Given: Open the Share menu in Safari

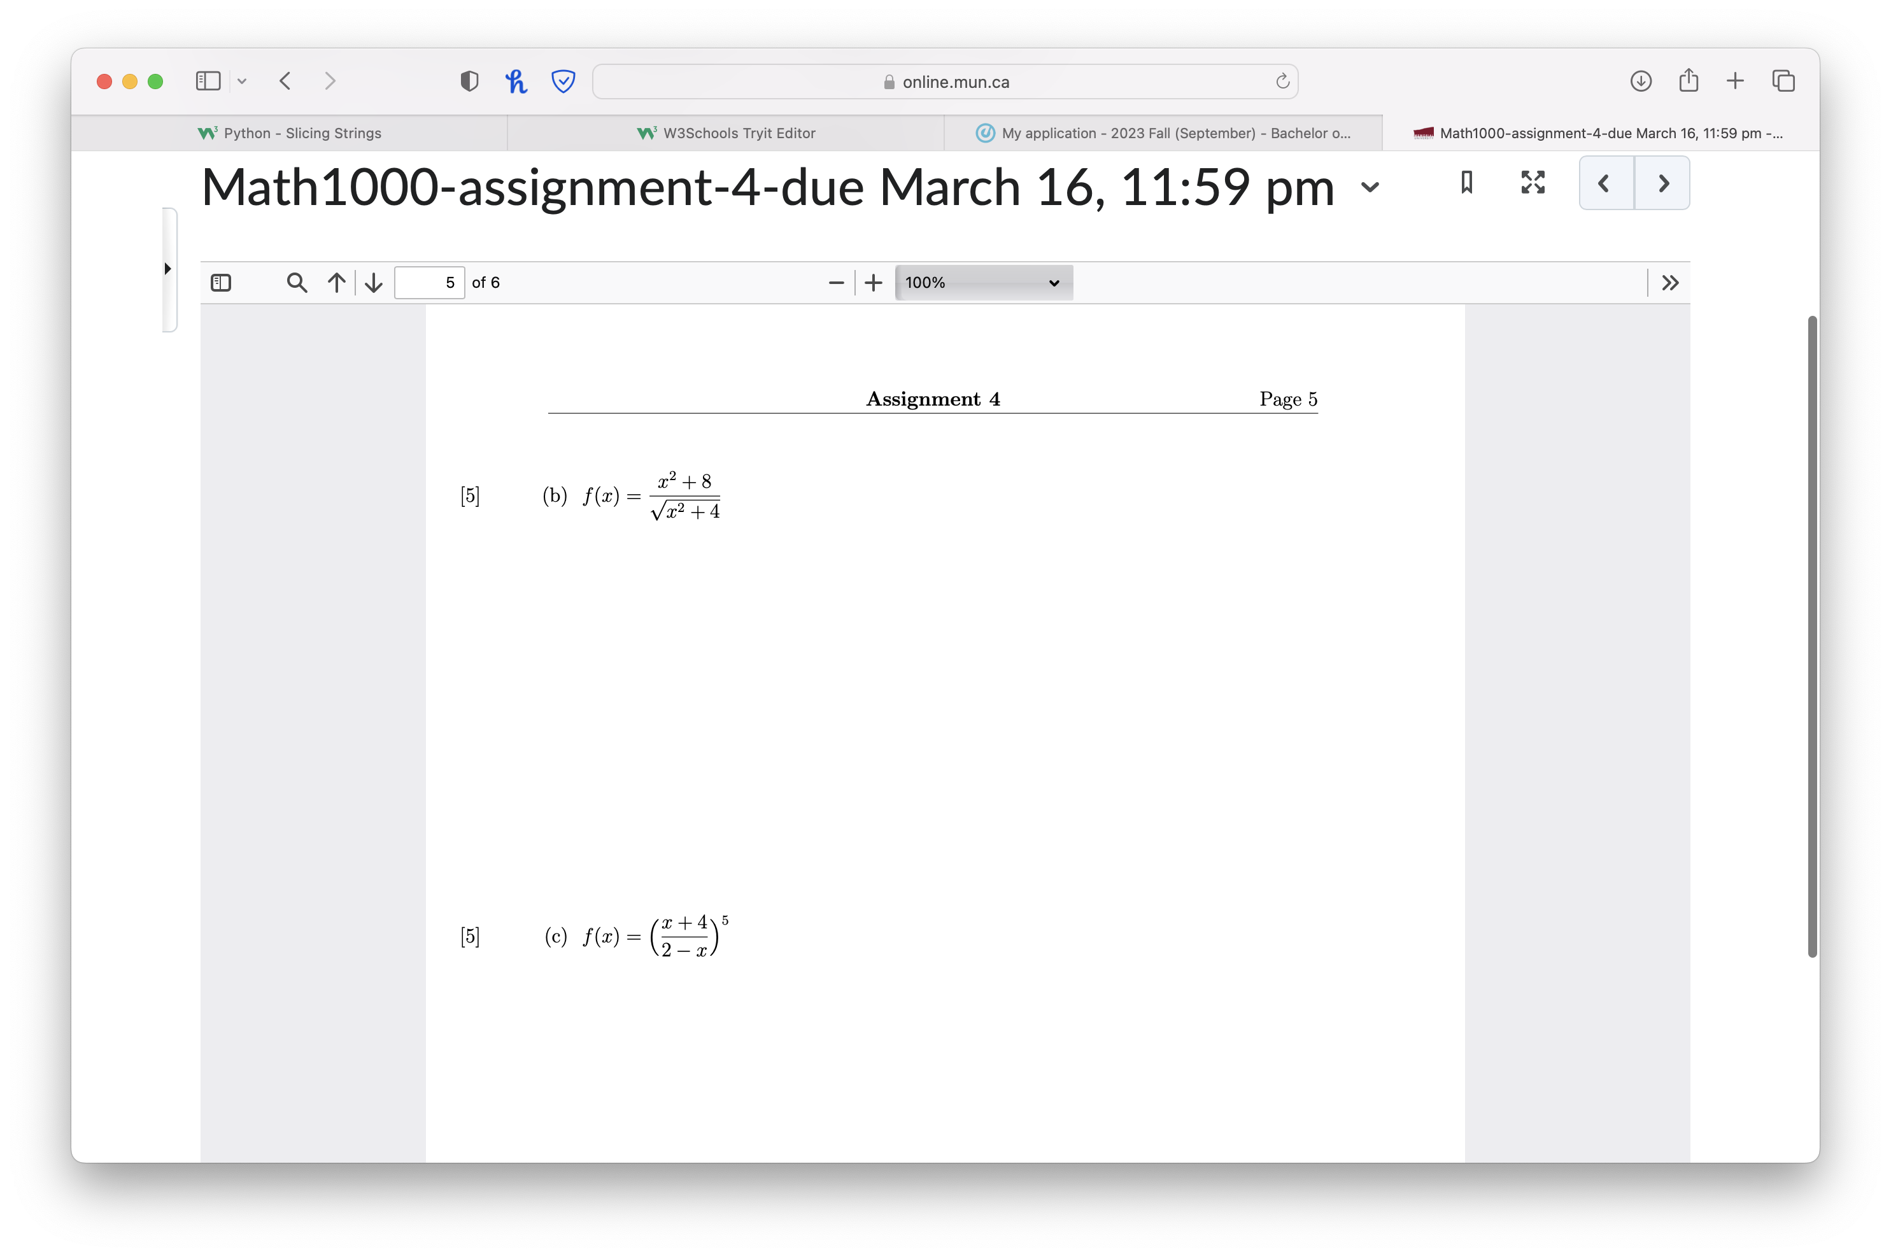Looking at the screenshot, I should pyautogui.click(x=1687, y=80).
